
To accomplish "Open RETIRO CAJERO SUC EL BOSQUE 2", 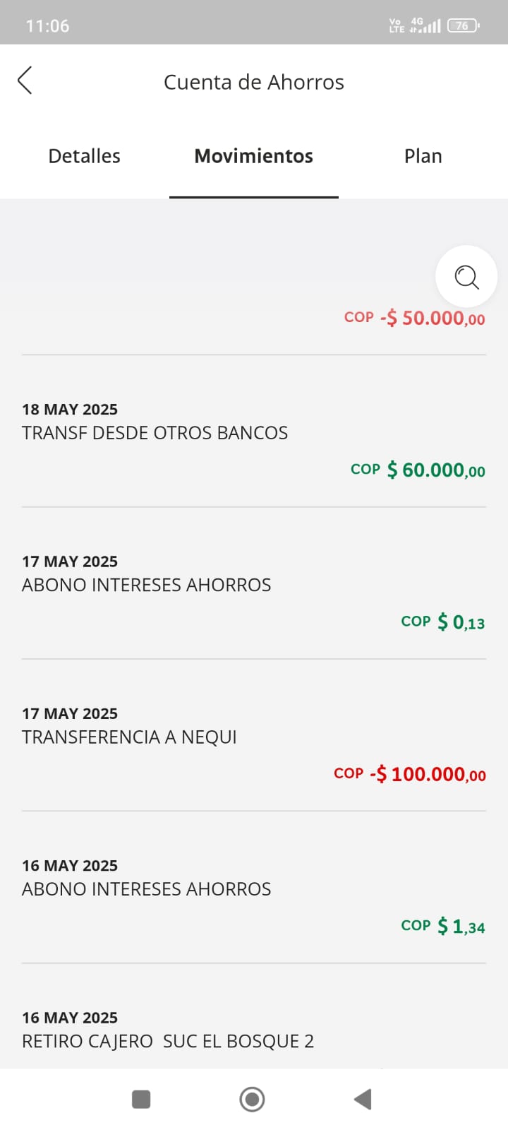I will point(168,1041).
